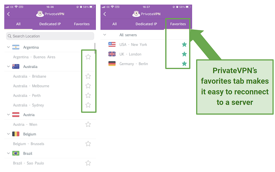Viewport: 275px width, 172px height.
Task: Favorite the Australia - Sydney server star
Action: pos(88,105)
